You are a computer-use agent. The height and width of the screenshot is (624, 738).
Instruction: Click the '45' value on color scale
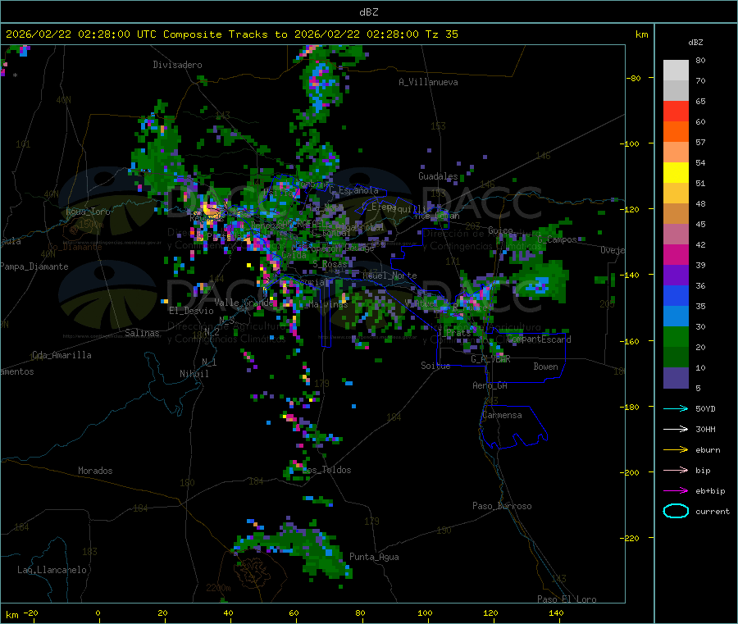coord(700,225)
